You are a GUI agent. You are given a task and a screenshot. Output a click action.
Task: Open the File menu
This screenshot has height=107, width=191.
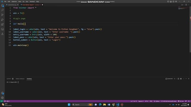point(5,1)
